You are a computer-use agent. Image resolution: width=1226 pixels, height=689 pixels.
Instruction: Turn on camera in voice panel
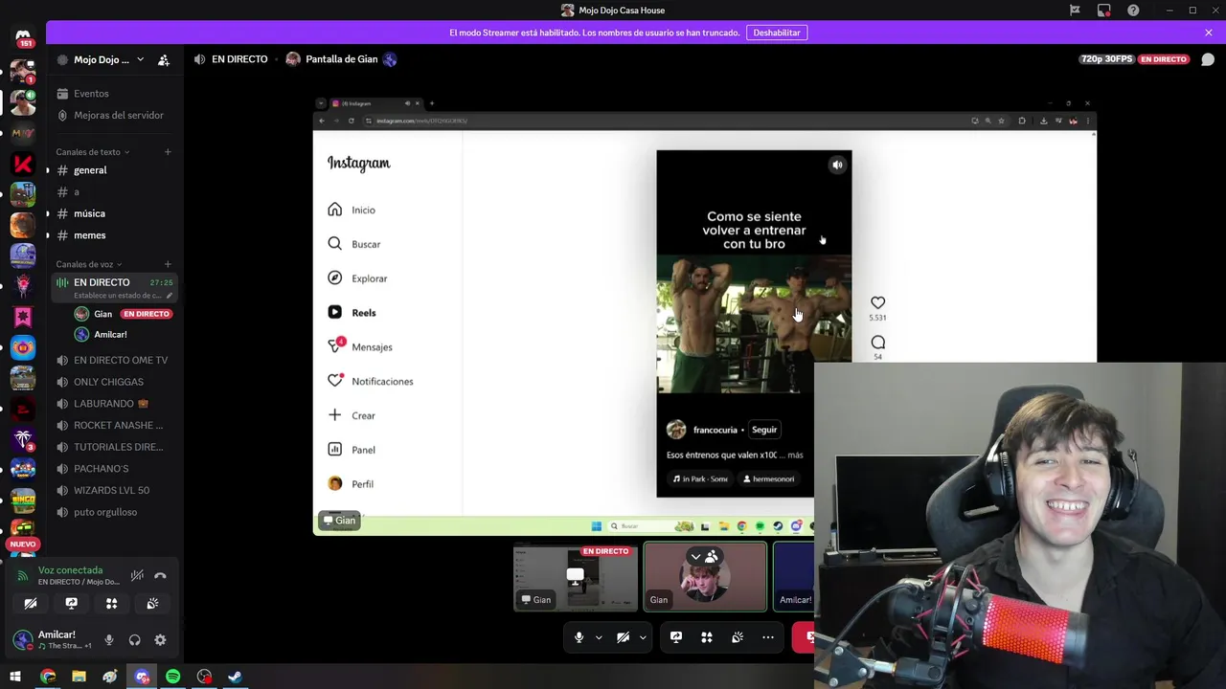pos(31,604)
